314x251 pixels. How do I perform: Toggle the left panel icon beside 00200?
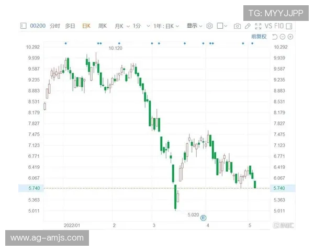click(x=23, y=26)
